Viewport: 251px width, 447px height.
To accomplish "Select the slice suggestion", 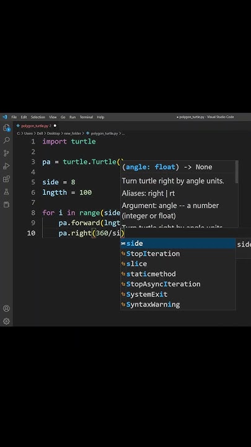I will pos(178,264).
